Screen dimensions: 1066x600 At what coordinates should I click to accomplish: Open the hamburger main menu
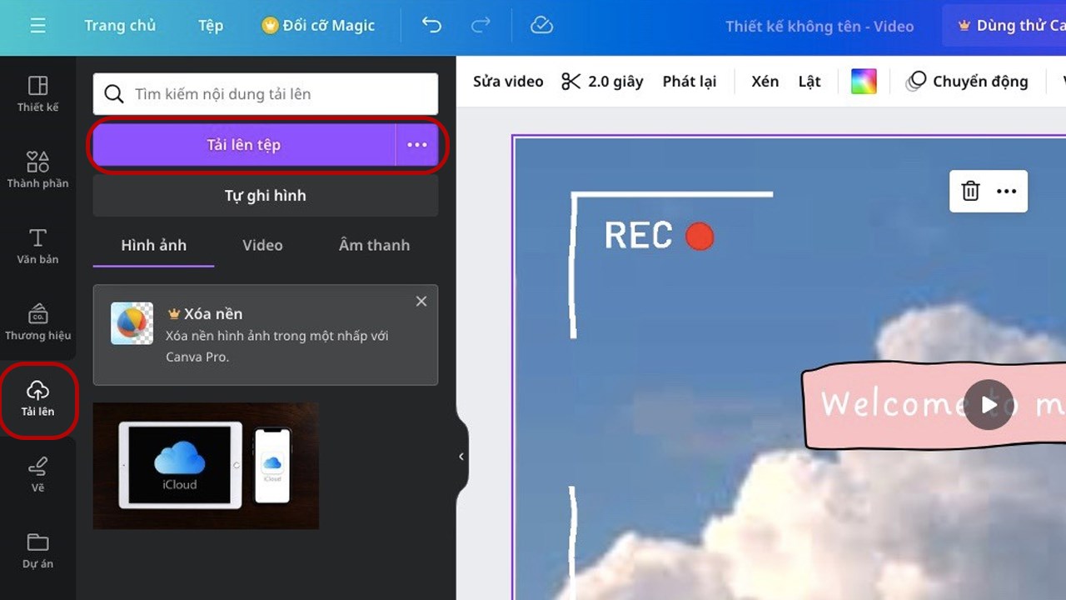[37, 26]
